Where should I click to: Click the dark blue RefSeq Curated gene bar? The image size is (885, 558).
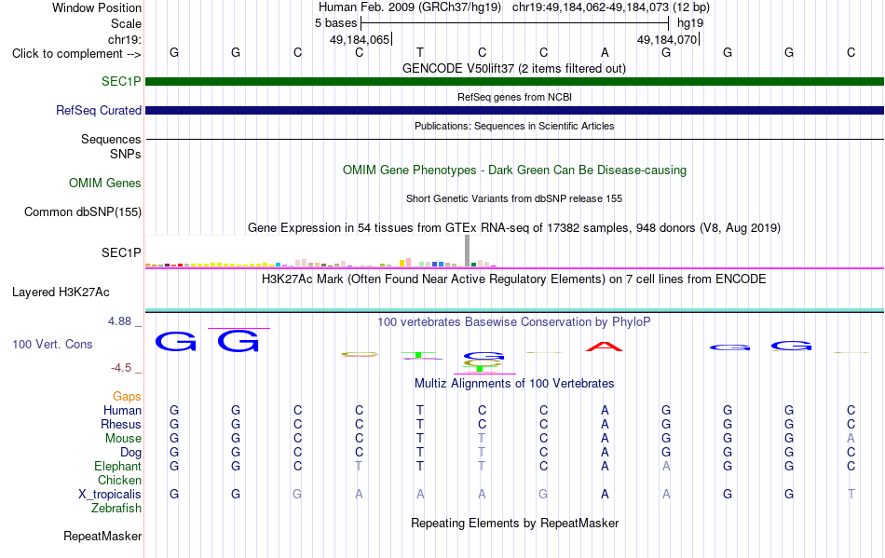pyautogui.click(x=514, y=111)
